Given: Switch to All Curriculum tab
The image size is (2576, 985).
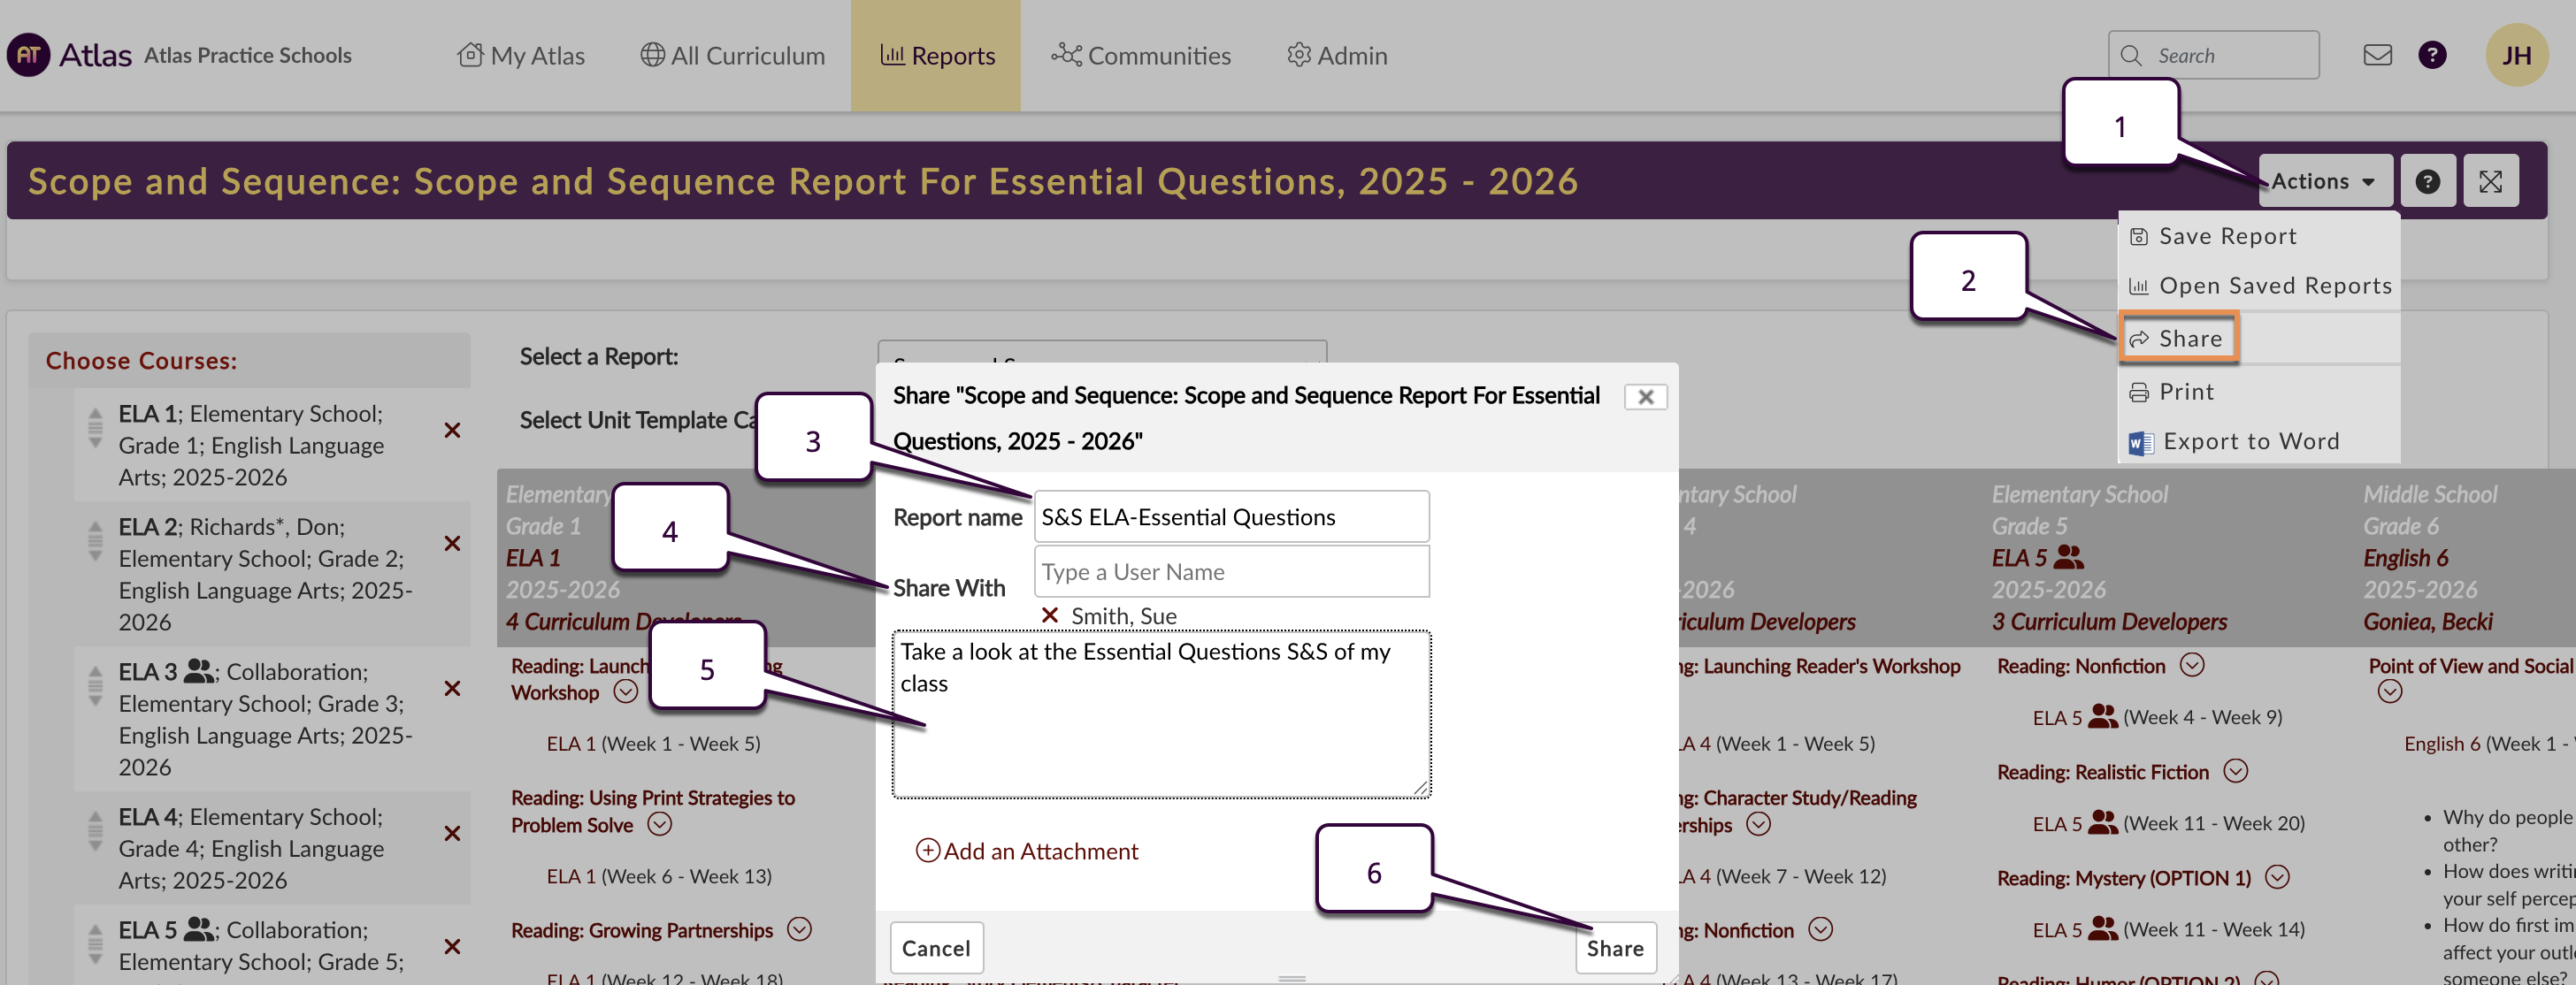Looking at the screenshot, I should [x=733, y=55].
